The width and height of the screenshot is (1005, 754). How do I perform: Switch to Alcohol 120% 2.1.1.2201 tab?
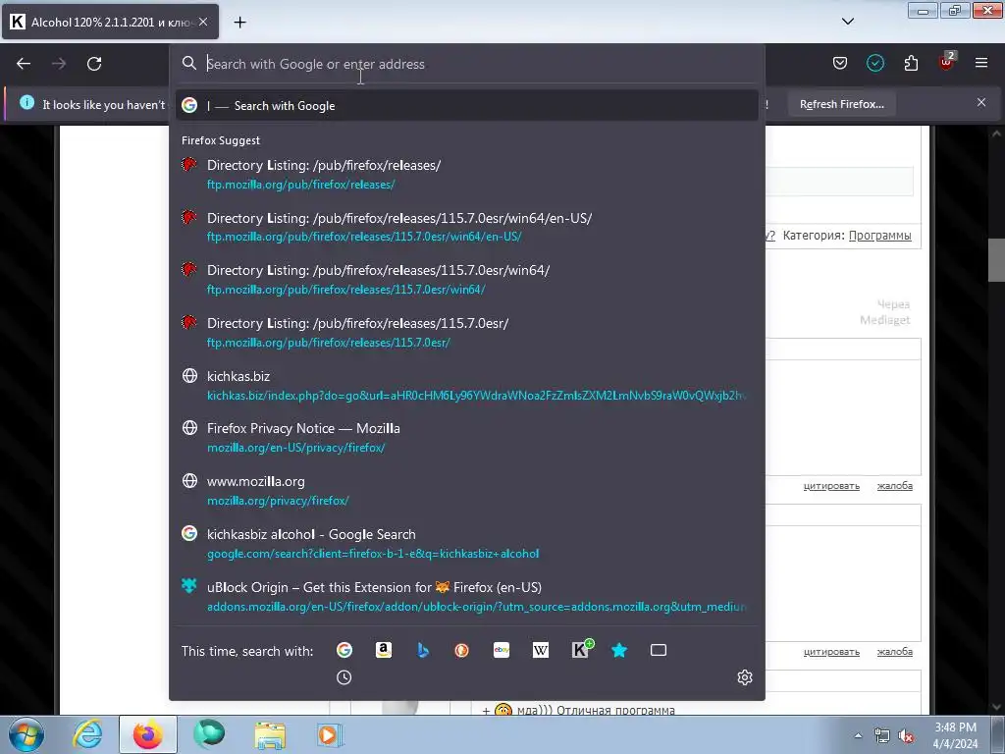click(110, 22)
